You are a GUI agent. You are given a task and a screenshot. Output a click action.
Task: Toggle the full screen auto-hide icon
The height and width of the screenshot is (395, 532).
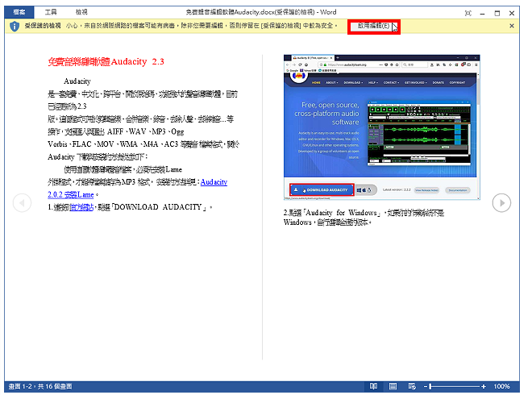pos(468,13)
